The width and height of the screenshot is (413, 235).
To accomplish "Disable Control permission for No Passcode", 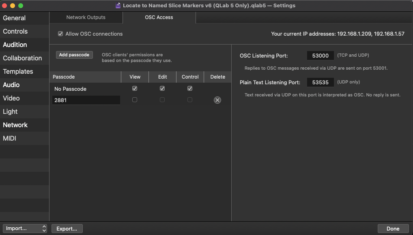I will coord(189,88).
